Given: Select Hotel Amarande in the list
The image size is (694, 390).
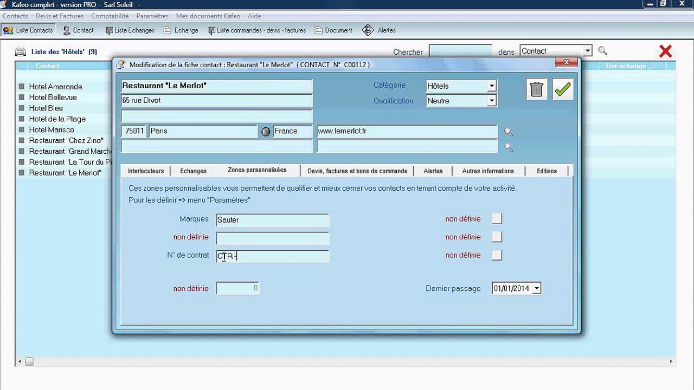Looking at the screenshot, I should (55, 87).
